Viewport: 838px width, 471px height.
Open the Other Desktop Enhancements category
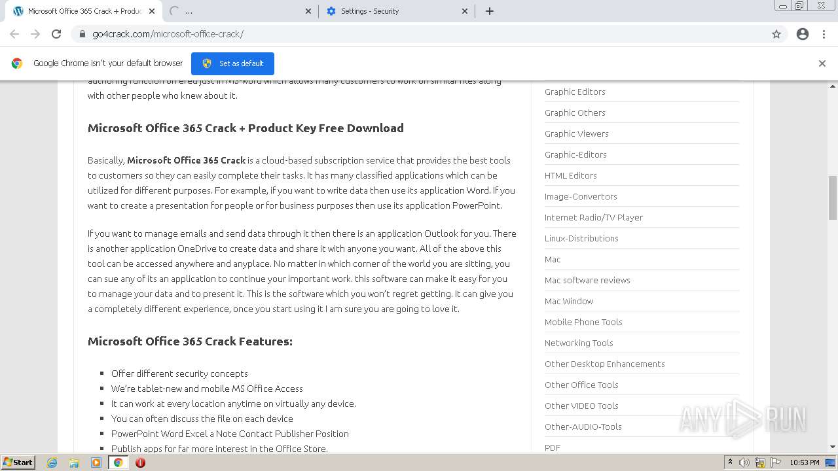pos(605,364)
